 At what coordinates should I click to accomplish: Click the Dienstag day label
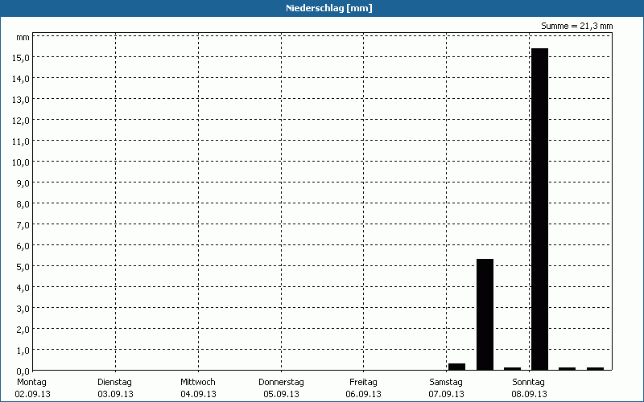pyautogui.click(x=114, y=383)
